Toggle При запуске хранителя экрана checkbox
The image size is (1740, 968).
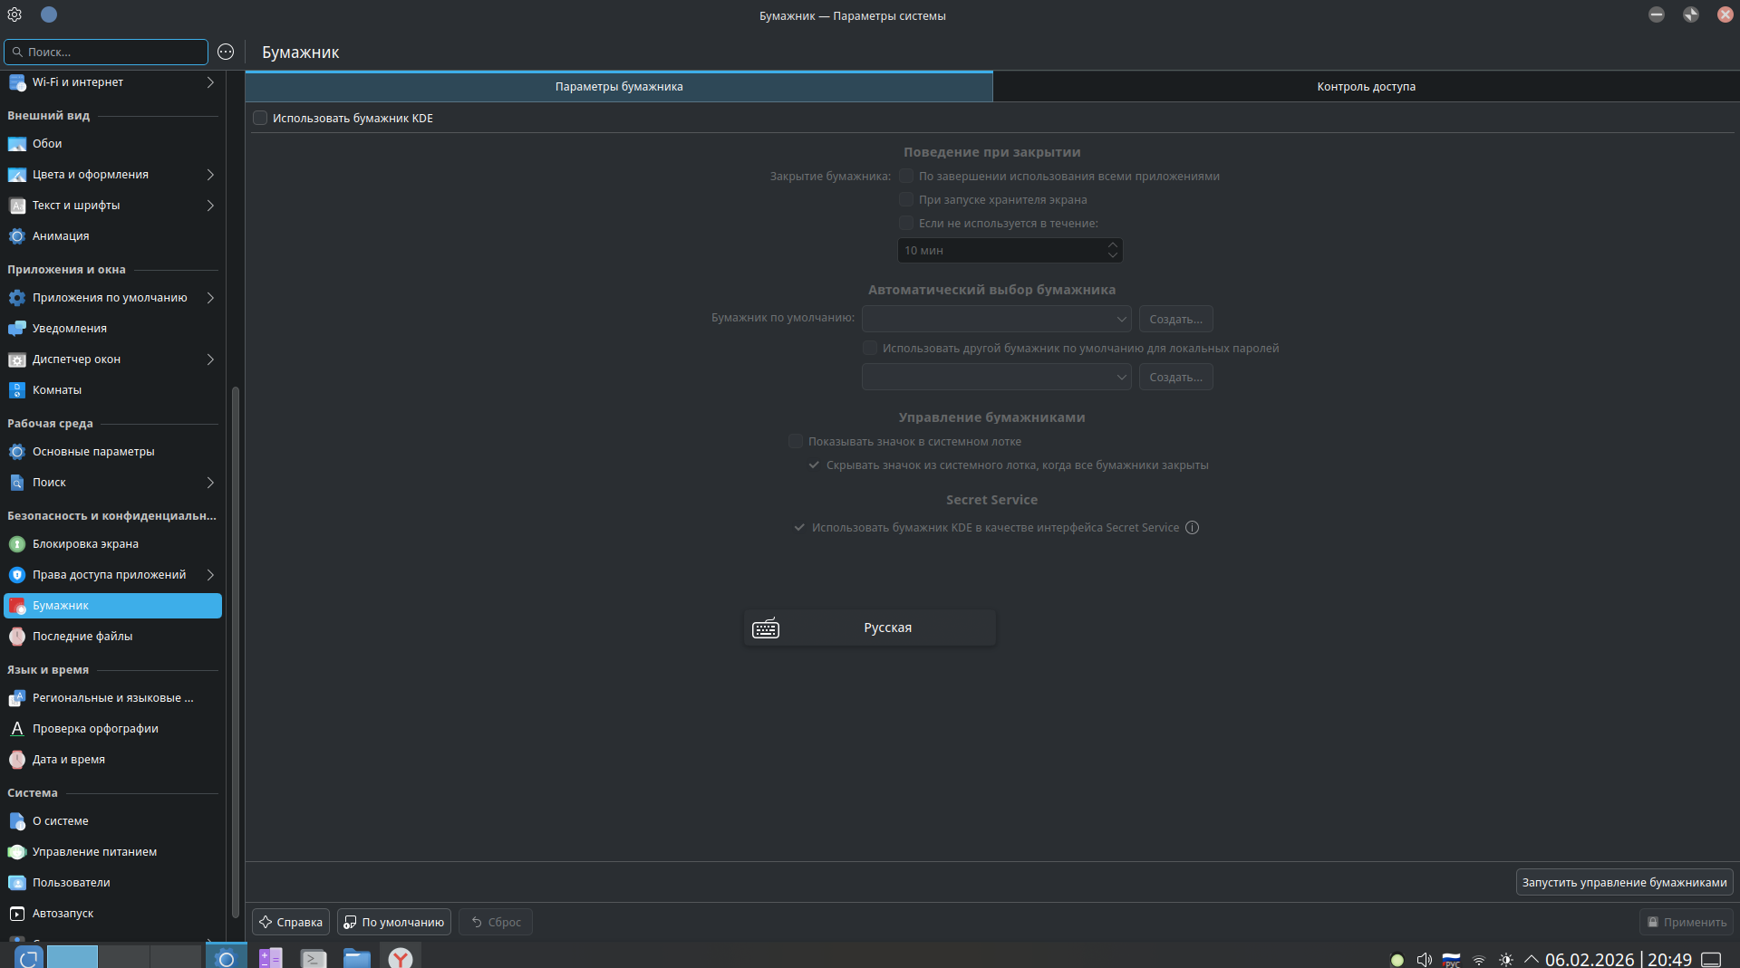(x=906, y=200)
